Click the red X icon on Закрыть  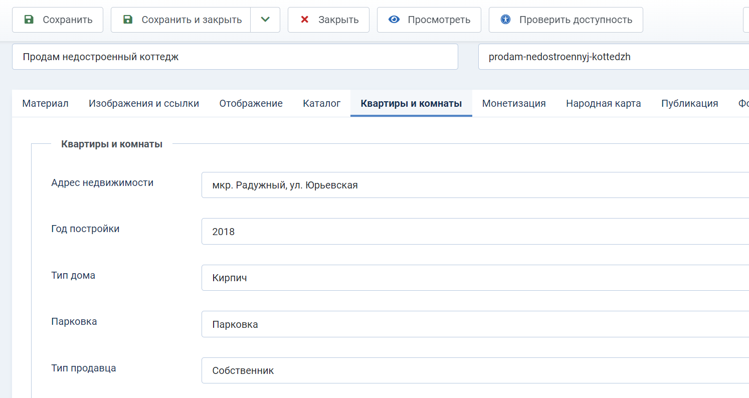[304, 20]
